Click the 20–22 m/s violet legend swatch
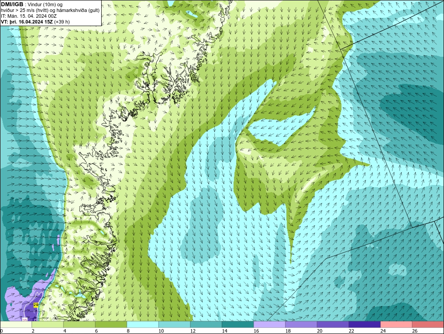The width and height of the screenshot is (444, 334). point(333,324)
